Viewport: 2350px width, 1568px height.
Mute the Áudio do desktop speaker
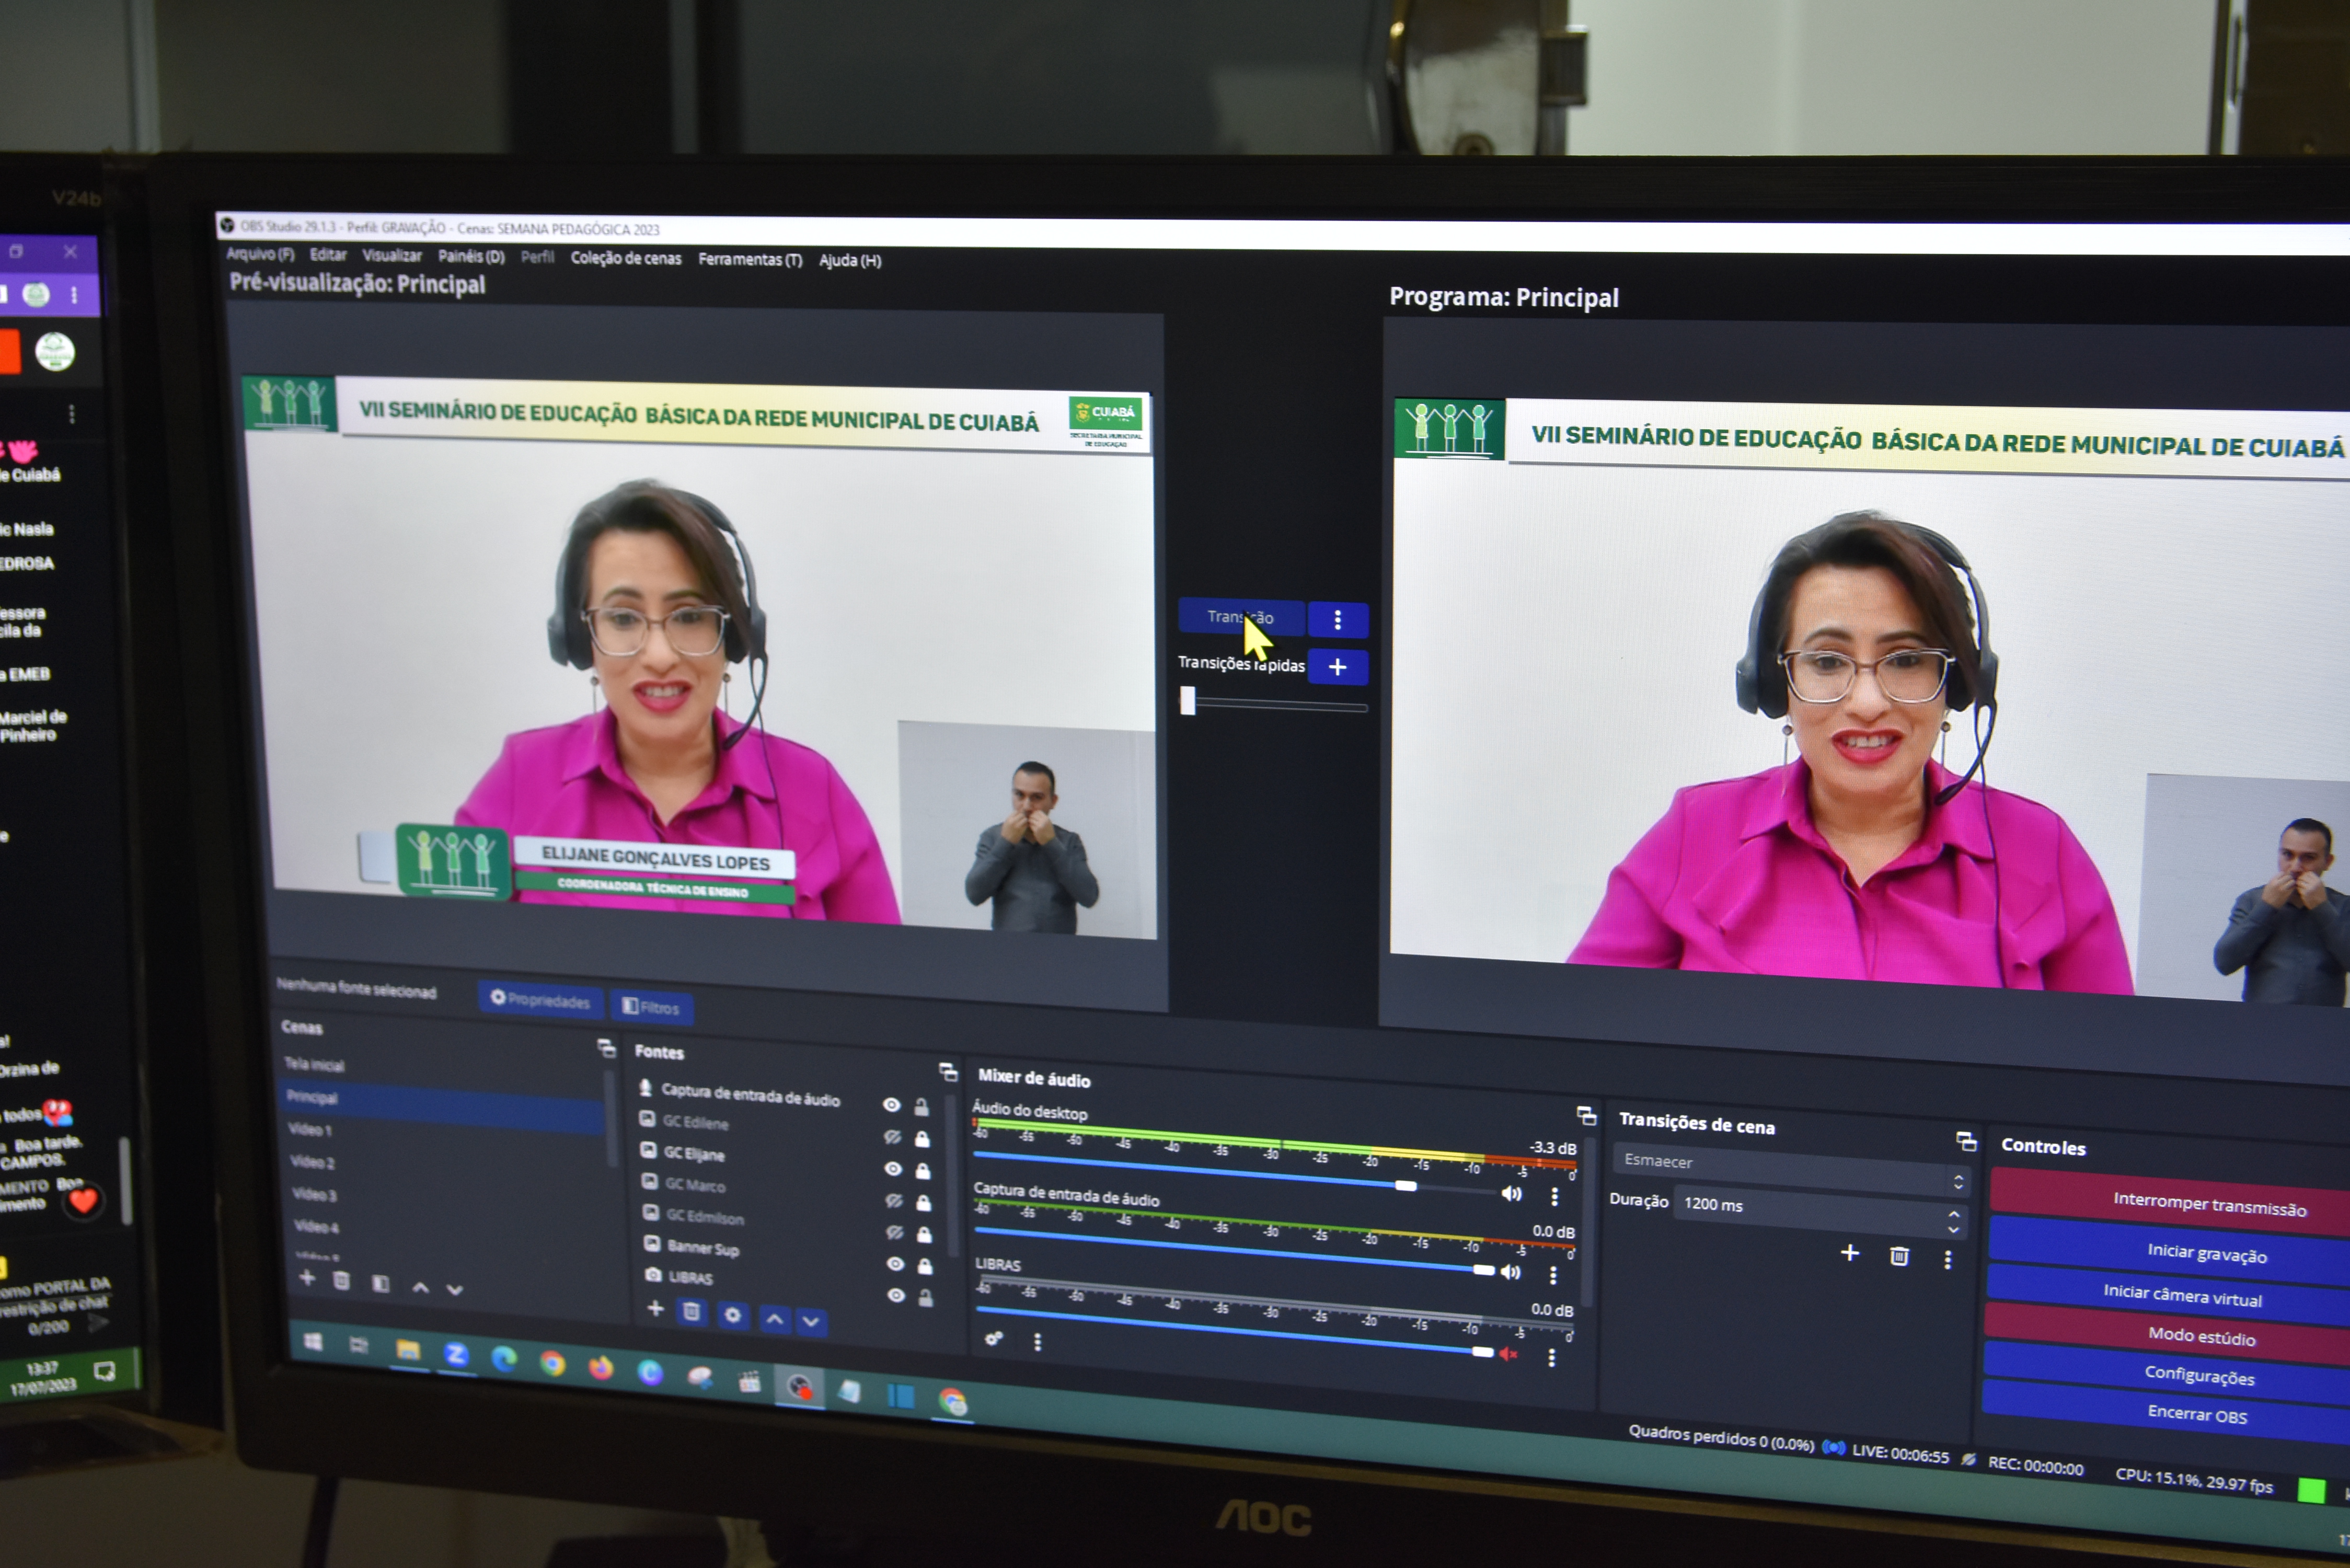(1511, 1194)
